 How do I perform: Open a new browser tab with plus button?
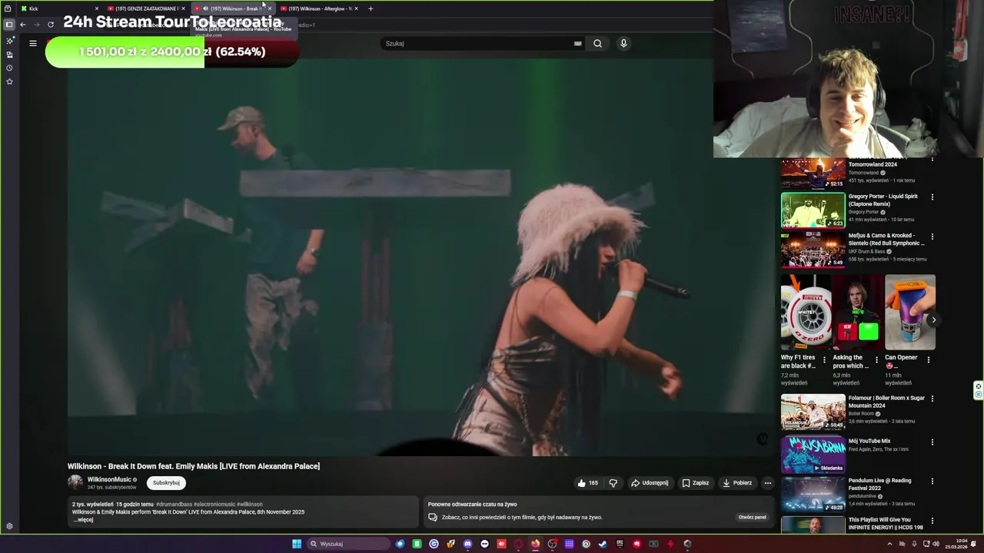pos(371,8)
